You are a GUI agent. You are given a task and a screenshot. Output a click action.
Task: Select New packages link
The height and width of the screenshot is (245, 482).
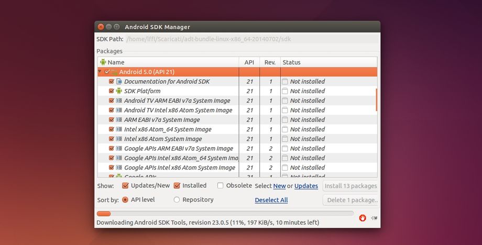(x=279, y=186)
